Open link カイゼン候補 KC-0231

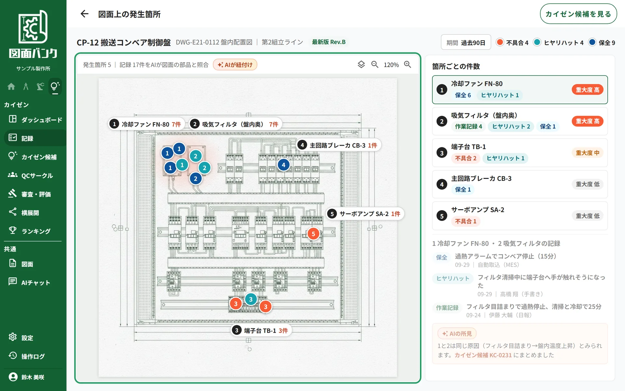click(483, 355)
